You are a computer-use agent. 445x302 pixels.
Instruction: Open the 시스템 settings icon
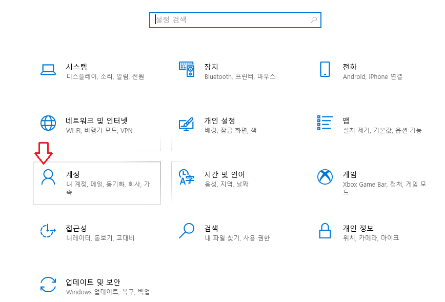[x=48, y=70]
